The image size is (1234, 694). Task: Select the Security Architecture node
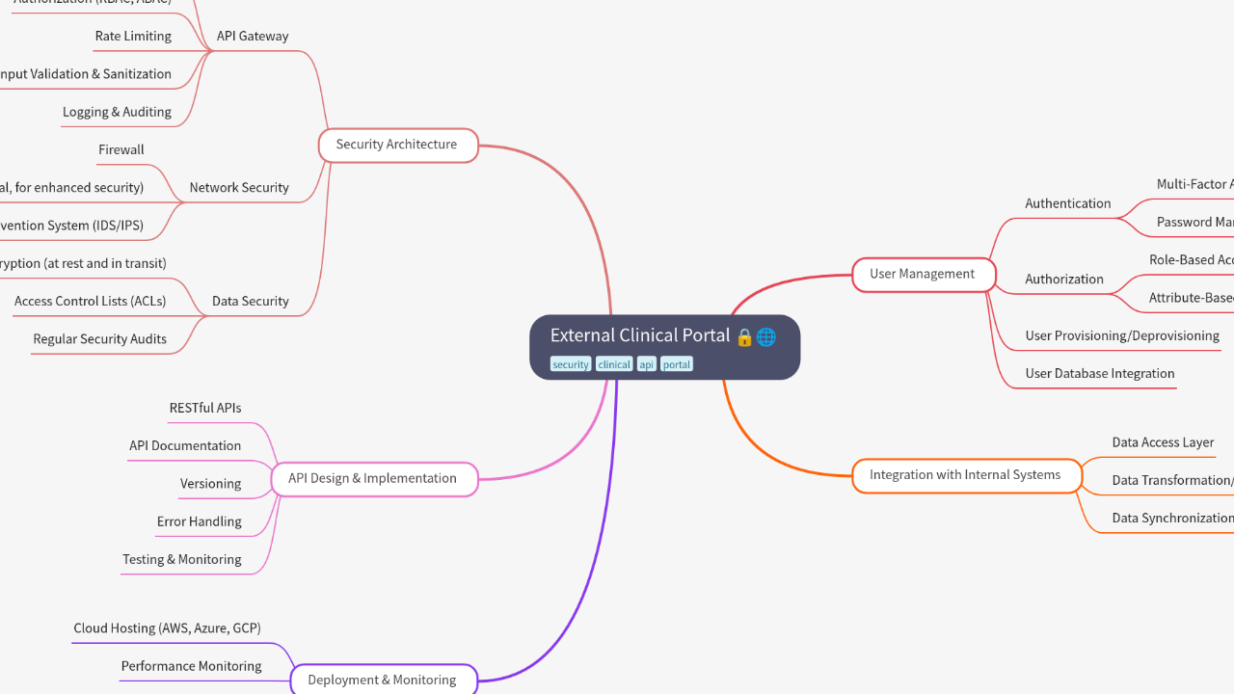tap(398, 145)
